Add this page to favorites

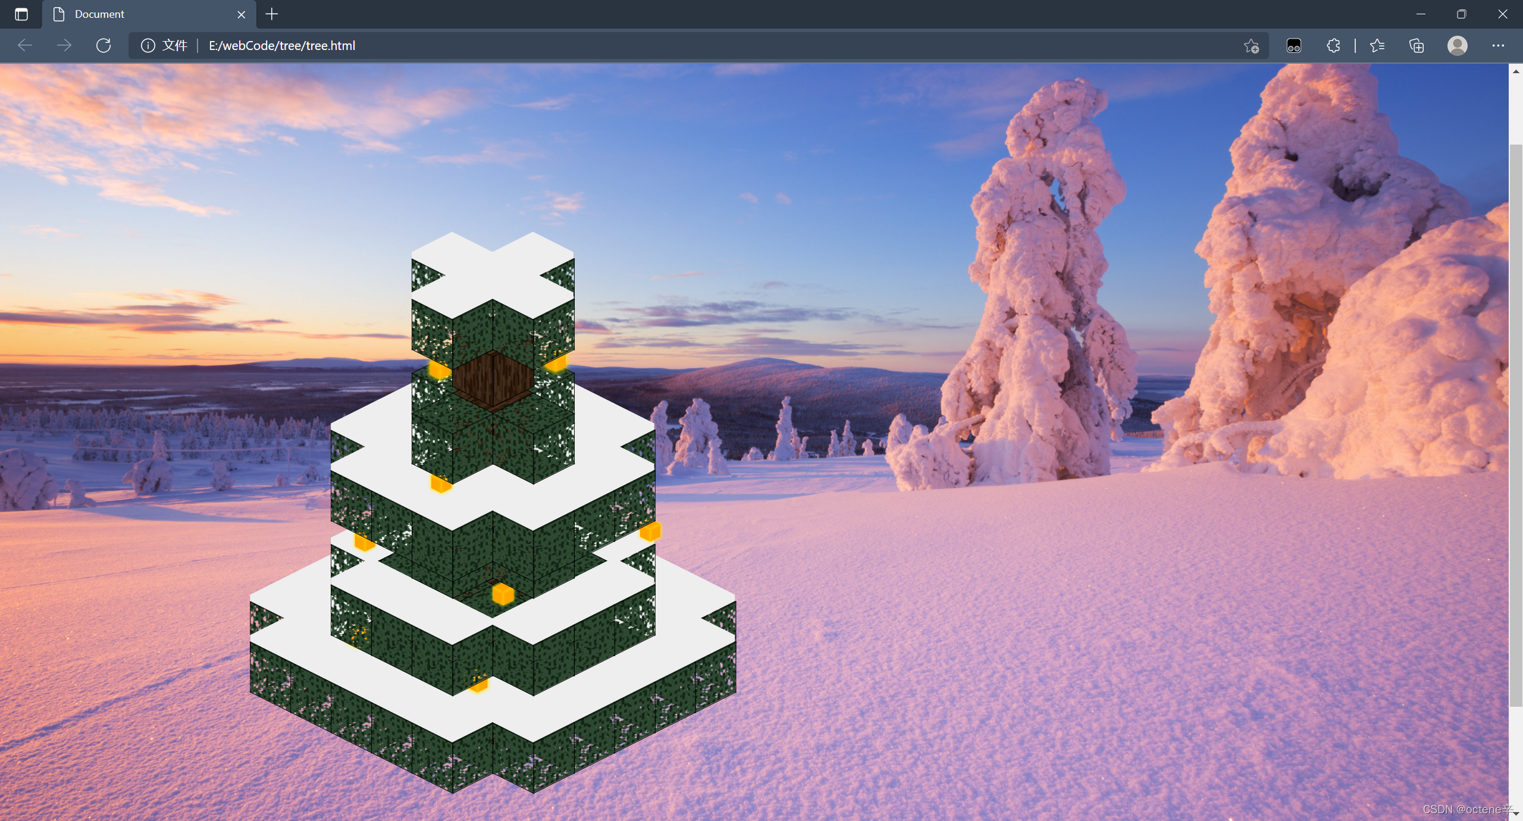pos(1251,46)
